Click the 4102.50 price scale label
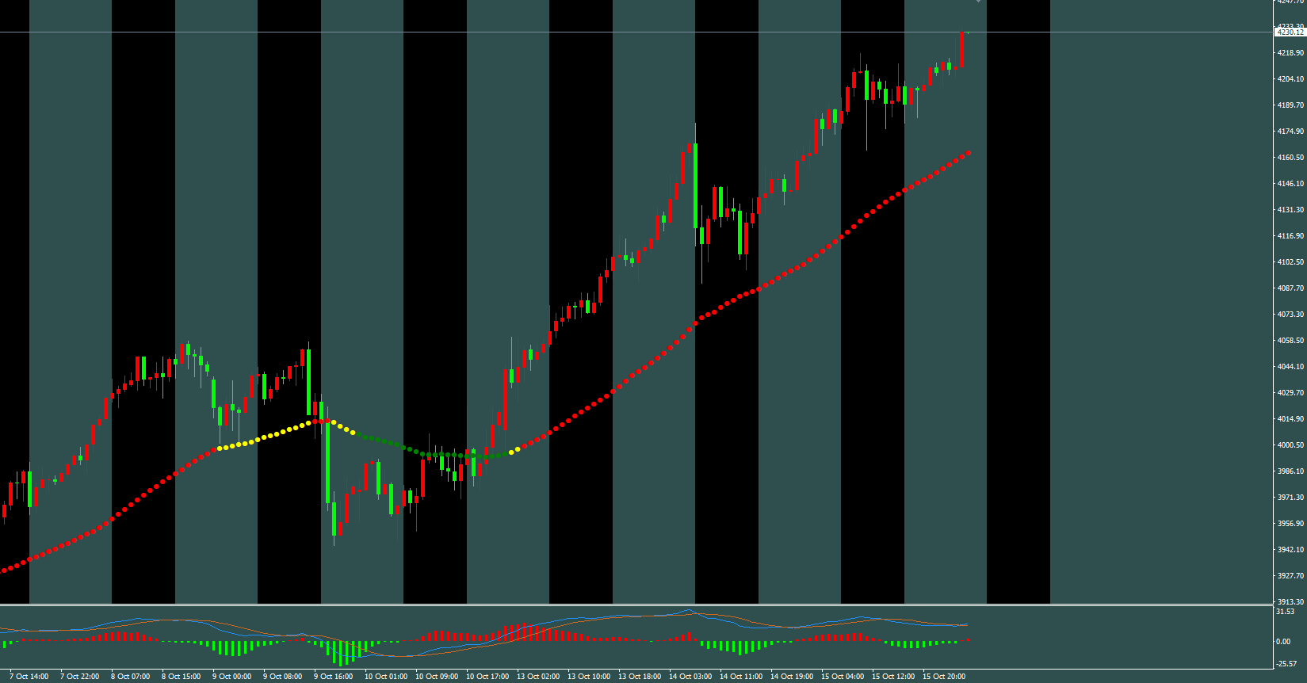Viewport: 1307px width, 683px height. click(x=1290, y=262)
